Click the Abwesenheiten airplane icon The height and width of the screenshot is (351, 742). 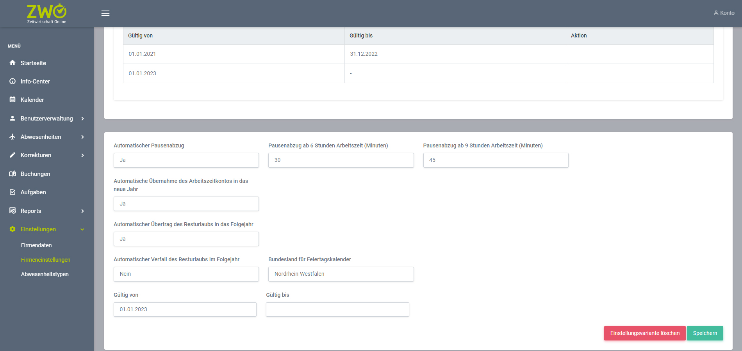(12, 136)
